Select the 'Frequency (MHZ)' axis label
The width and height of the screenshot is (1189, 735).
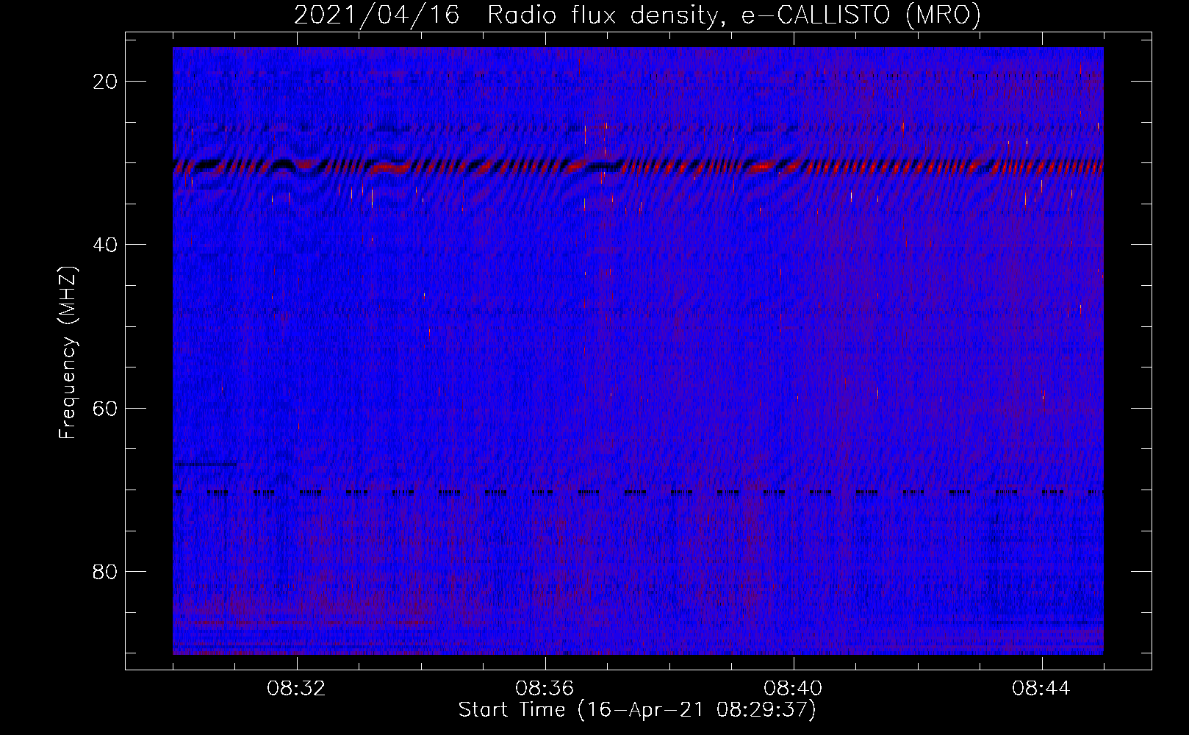click(68, 353)
